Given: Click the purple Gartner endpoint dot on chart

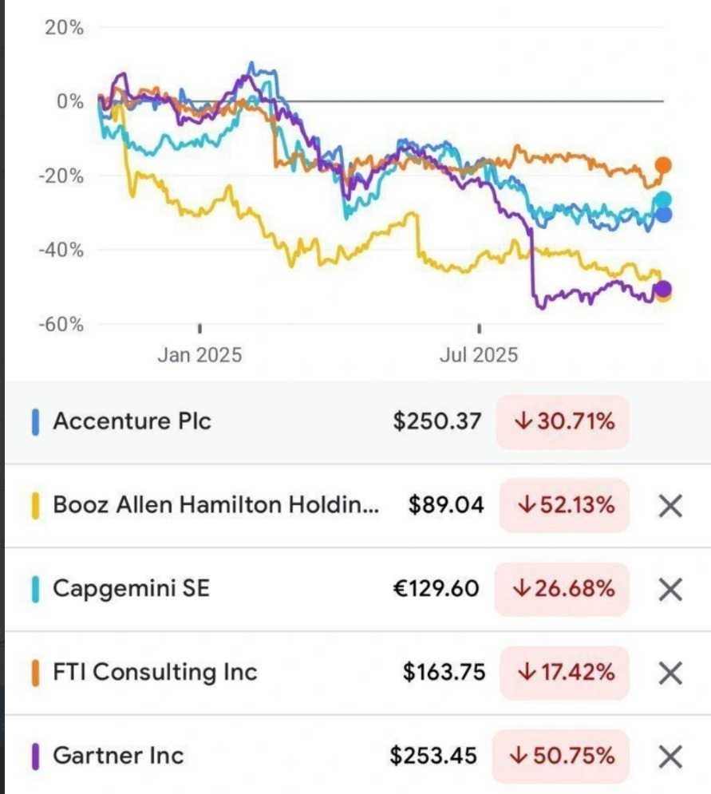Looking at the screenshot, I should tap(662, 289).
